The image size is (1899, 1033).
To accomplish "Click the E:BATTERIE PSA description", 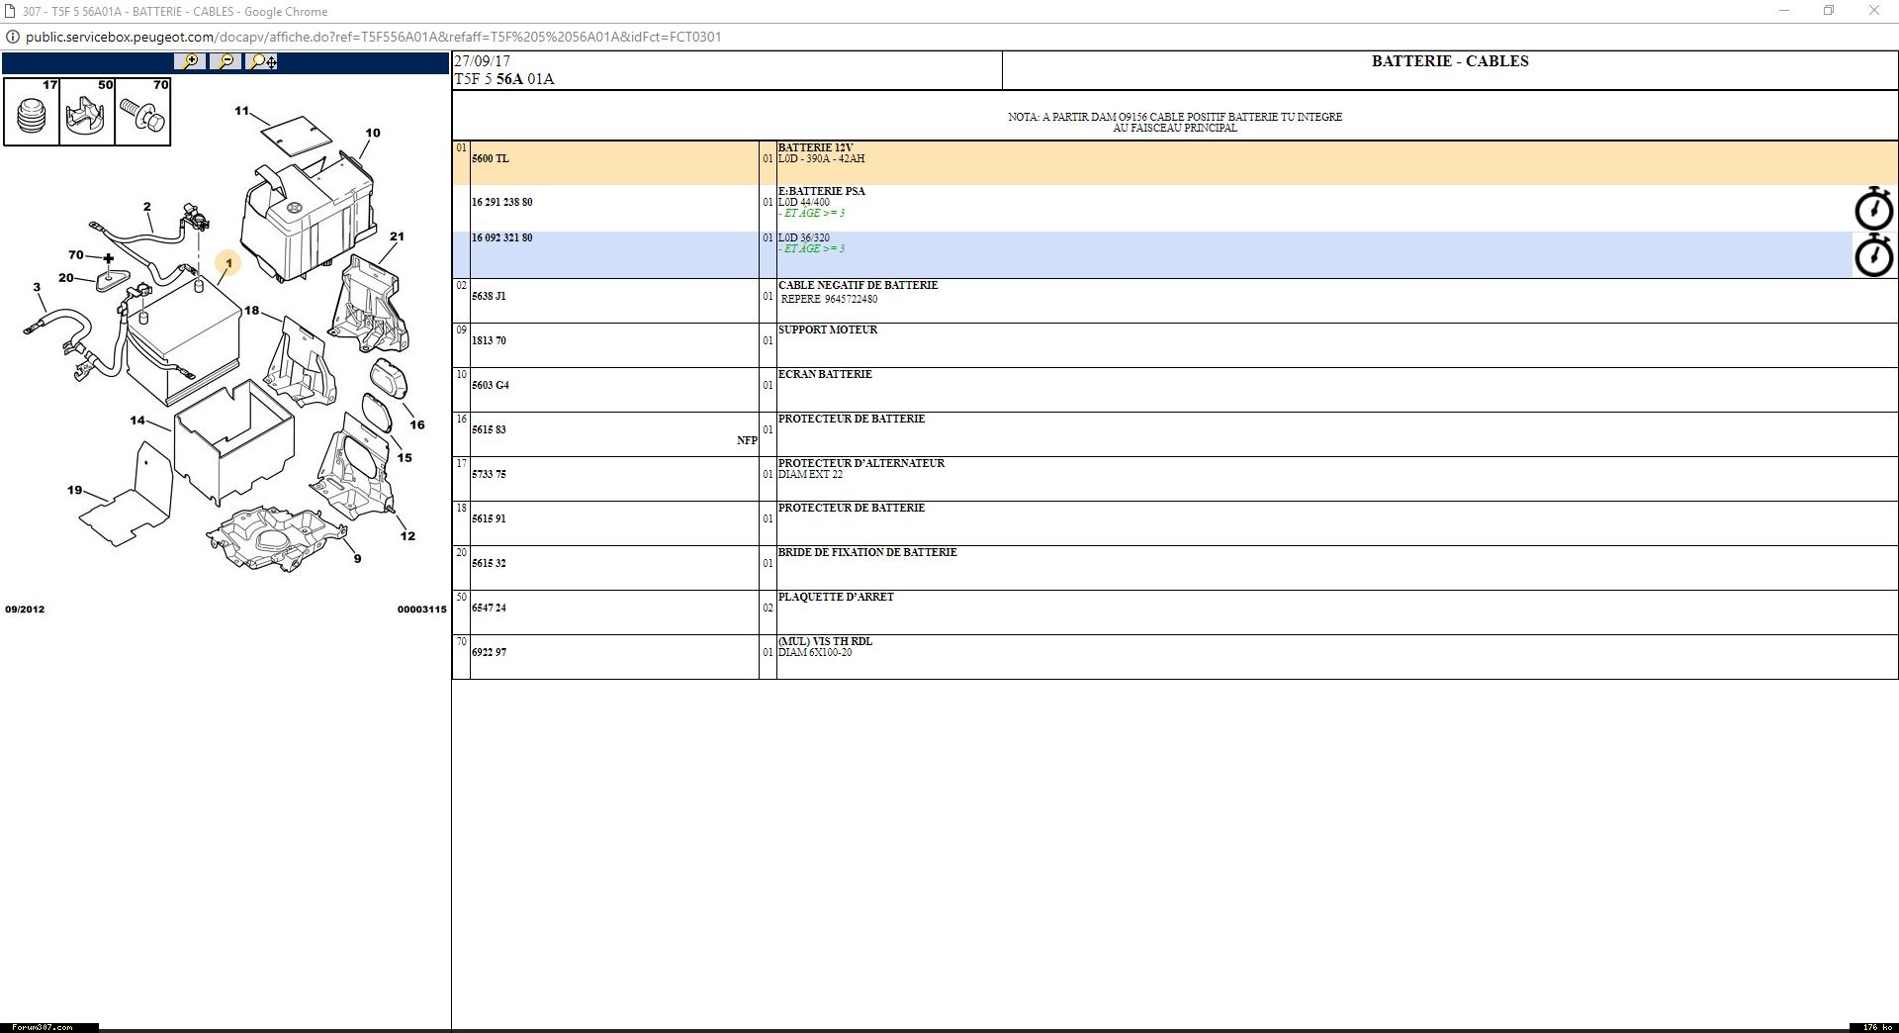I will [x=822, y=191].
